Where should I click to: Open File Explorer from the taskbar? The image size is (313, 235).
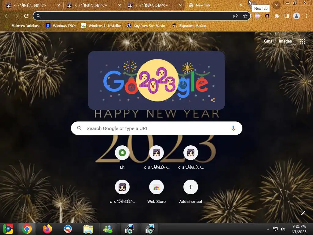(88, 229)
